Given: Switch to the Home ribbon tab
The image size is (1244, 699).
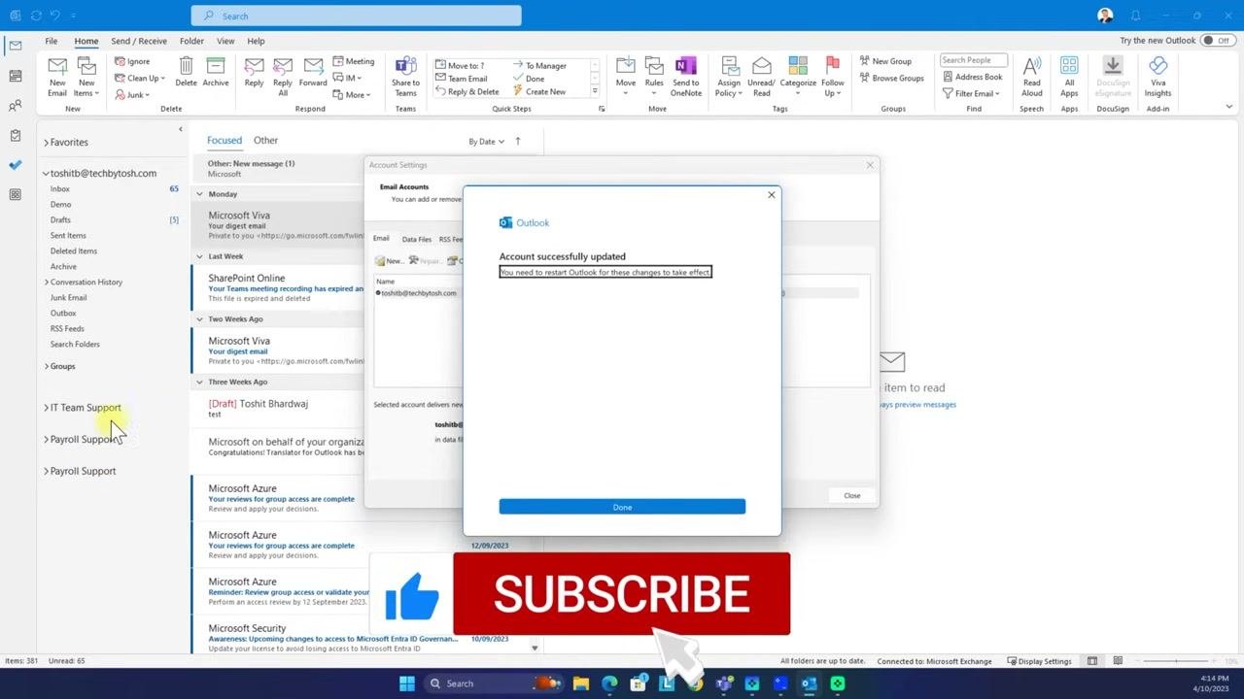Looking at the screenshot, I should [86, 41].
